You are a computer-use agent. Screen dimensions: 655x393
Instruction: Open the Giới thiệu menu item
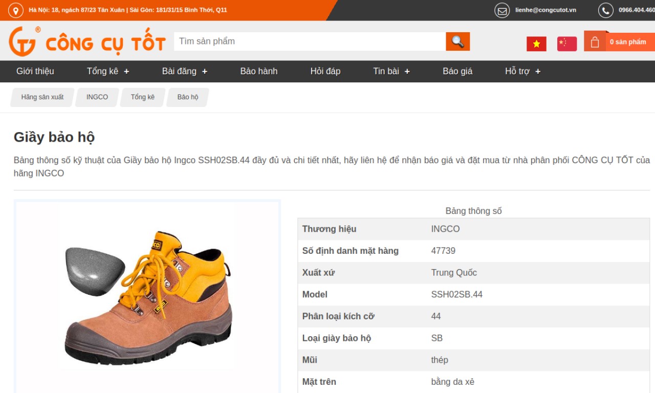tap(35, 71)
